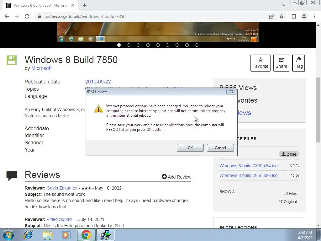Image resolution: width=321 pixels, height=241 pixels.
Task: Click the screenshot preview thumbnail image
Action: click(x=158, y=32)
